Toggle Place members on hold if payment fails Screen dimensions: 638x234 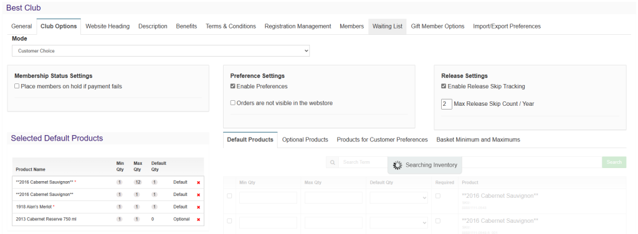click(x=17, y=86)
